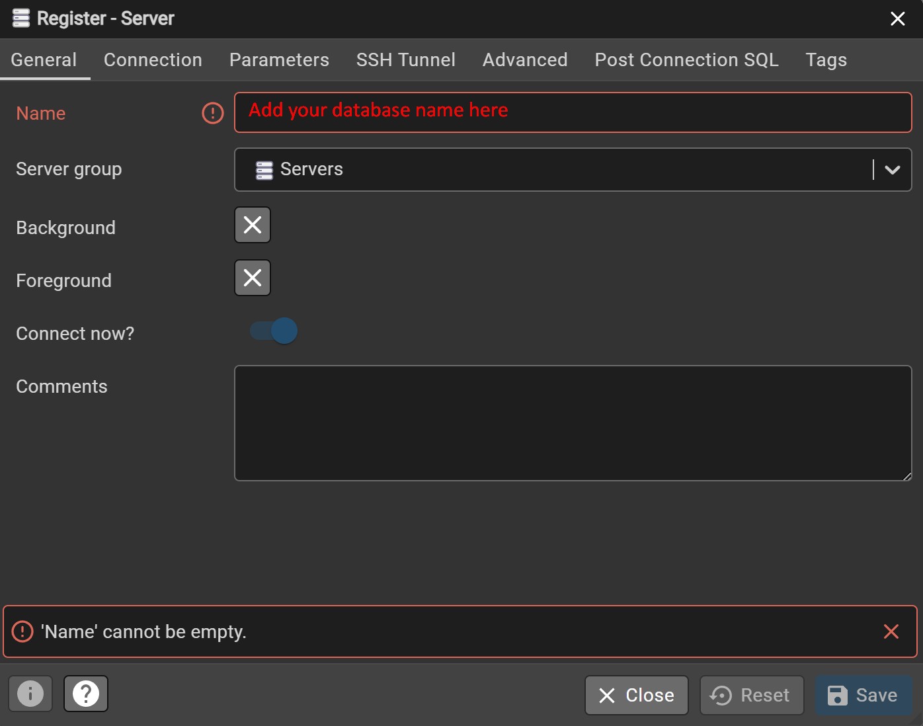Open the Post Connection SQL tab

click(686, 60)
